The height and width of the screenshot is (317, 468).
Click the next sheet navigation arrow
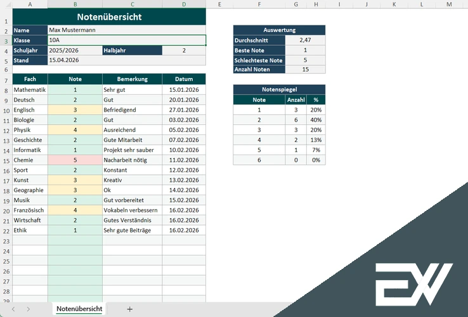[x=29, y=309]
